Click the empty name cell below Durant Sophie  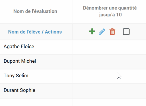click(x=36, y=102)
